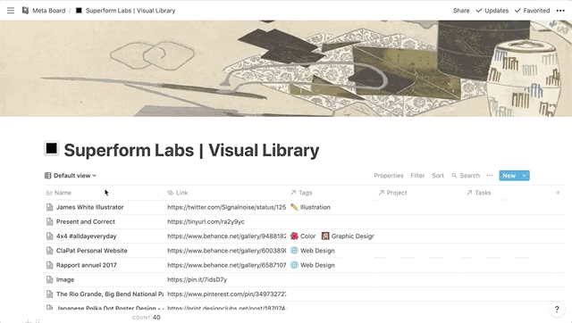Click Web Design tag in Rapport annuel row
This screenshot has height=323, width=572.
313,265
